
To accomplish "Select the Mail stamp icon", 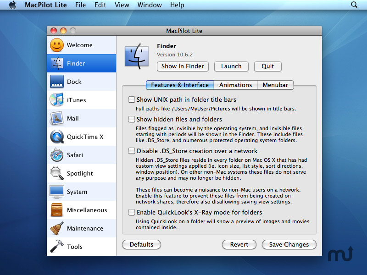I will [56, 118].
